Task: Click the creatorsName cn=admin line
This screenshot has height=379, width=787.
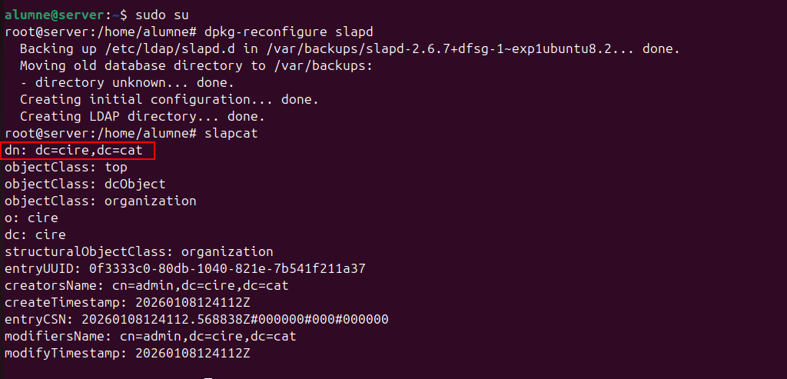Action: (x=146, y=285)
